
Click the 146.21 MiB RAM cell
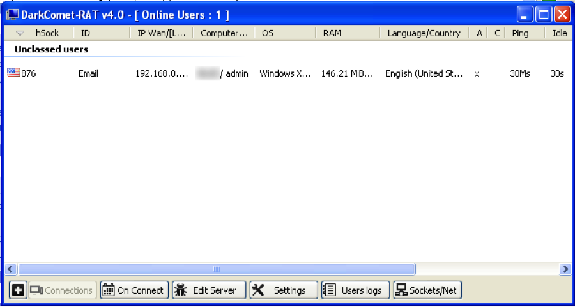[347, 73]
